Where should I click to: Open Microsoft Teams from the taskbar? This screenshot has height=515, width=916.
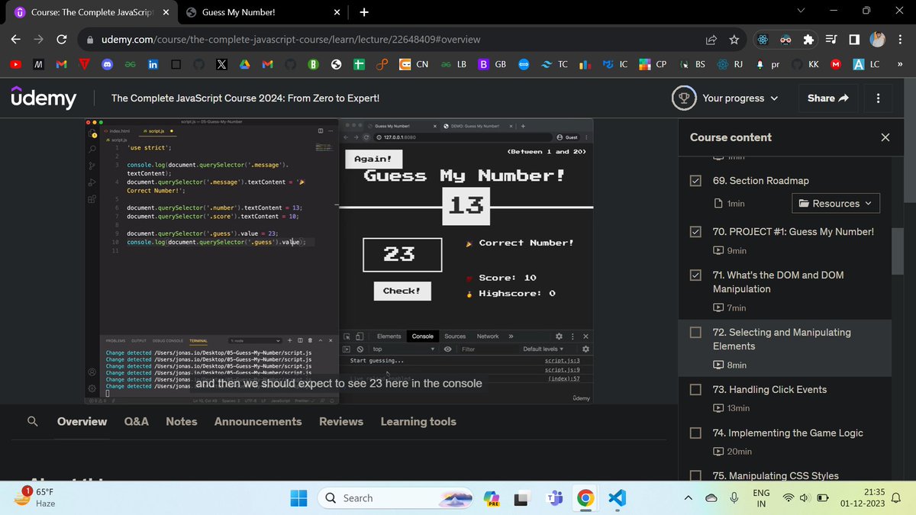pos(553,498)
